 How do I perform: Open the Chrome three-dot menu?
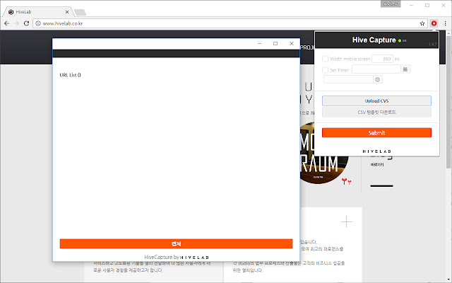click(446, 23)
